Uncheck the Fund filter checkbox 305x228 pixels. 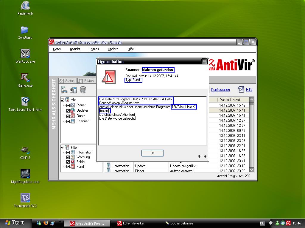[68, 167]
